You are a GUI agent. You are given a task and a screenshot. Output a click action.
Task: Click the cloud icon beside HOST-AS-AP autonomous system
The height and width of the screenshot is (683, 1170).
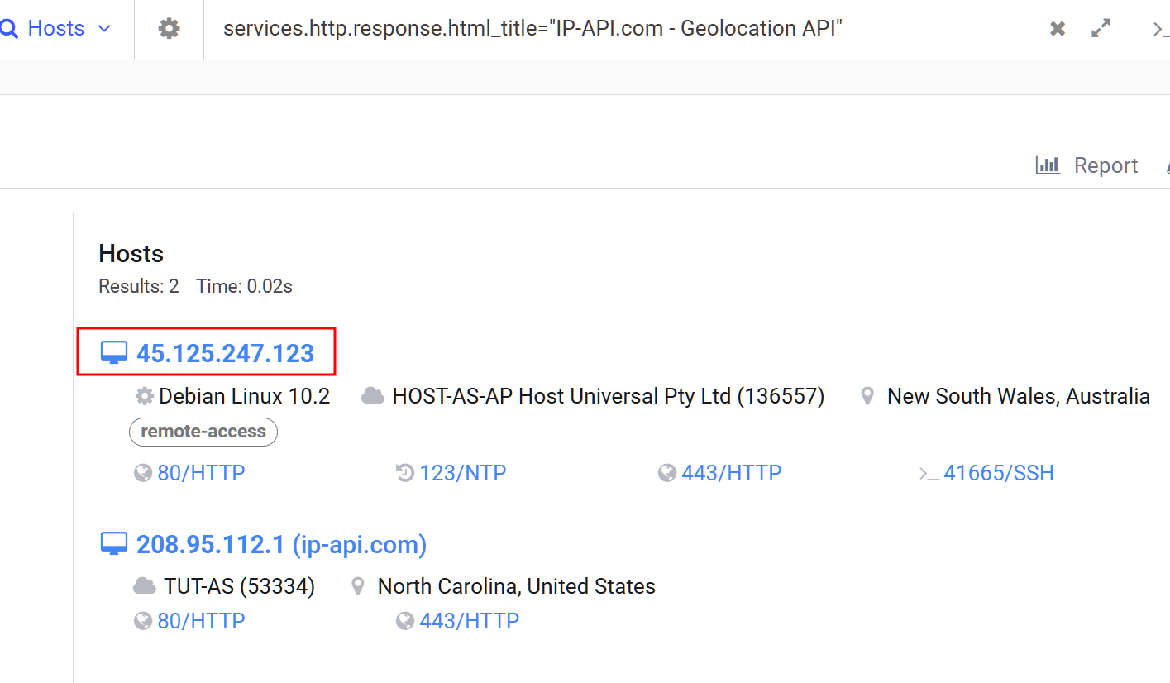(x=373, y=395)
